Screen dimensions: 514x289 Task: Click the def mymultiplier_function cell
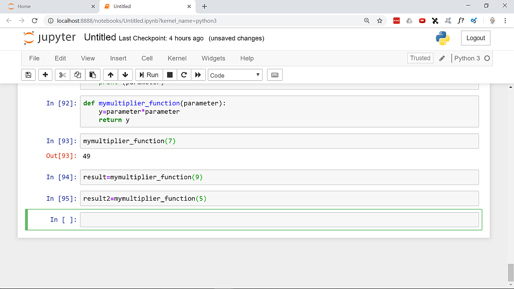click(x=279, y=111)
